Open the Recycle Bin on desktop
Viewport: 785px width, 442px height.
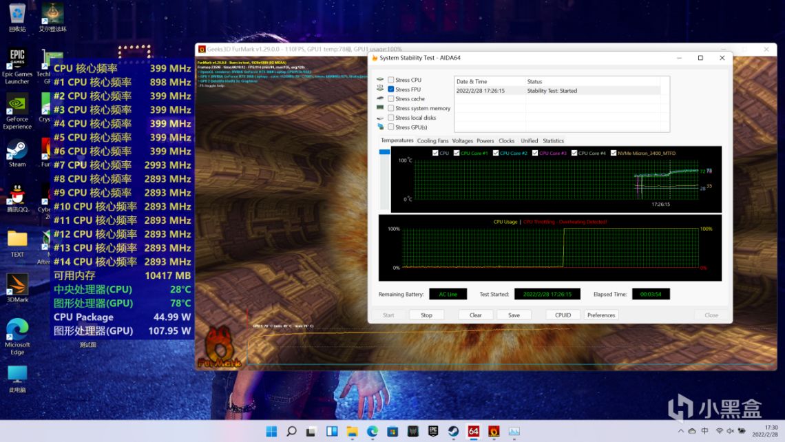(17, 13)
